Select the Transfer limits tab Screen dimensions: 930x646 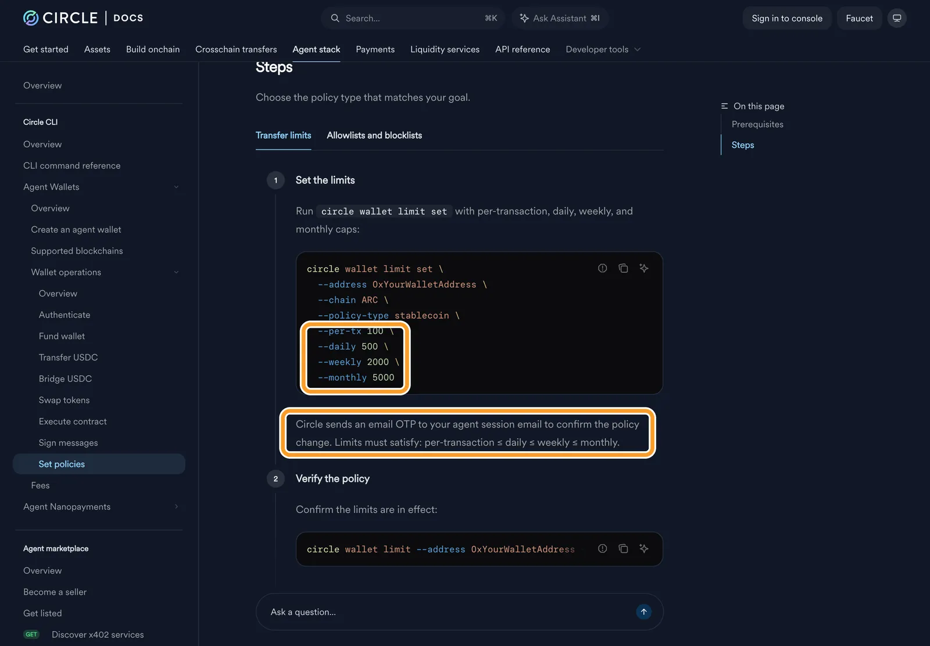[283, 135]
